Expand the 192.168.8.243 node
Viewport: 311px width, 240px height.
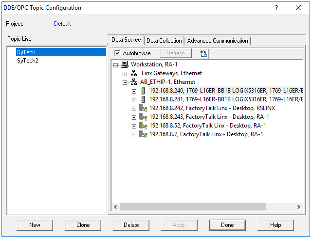[x=134, y=117]
